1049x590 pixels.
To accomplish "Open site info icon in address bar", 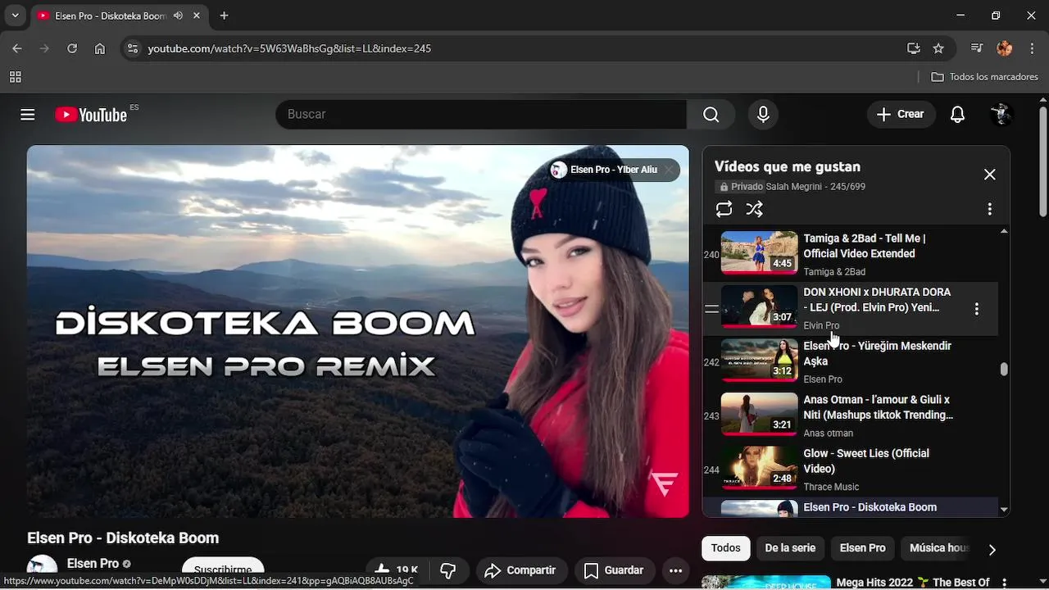I will [133, 48].
